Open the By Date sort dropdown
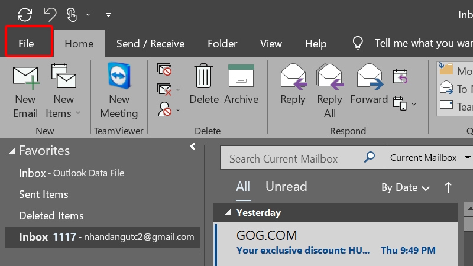The image size is (473, 266). 406,187
